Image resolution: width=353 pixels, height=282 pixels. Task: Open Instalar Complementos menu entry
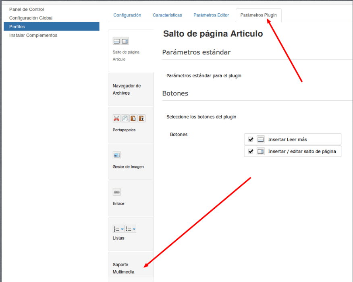click(33, 35)
